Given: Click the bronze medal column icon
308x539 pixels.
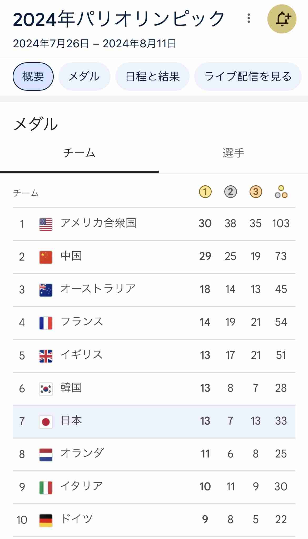Looking at the screenshot, I should click(256, 191).
